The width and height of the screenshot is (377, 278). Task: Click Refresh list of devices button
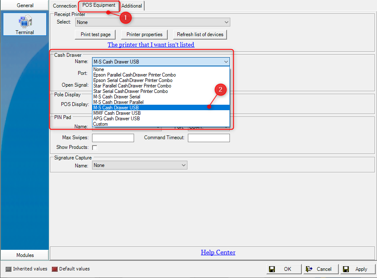pos(200,34)
